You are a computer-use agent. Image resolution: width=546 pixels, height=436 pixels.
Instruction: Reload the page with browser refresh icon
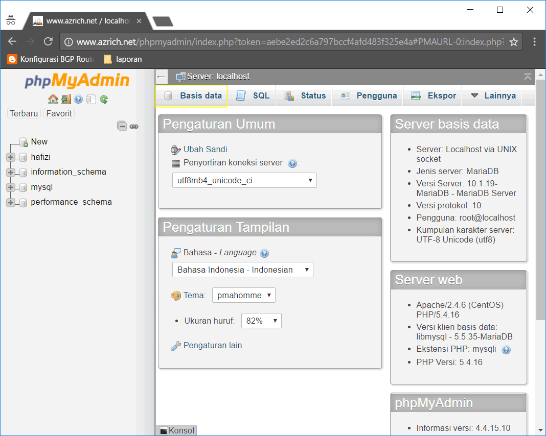pos(49,41)
